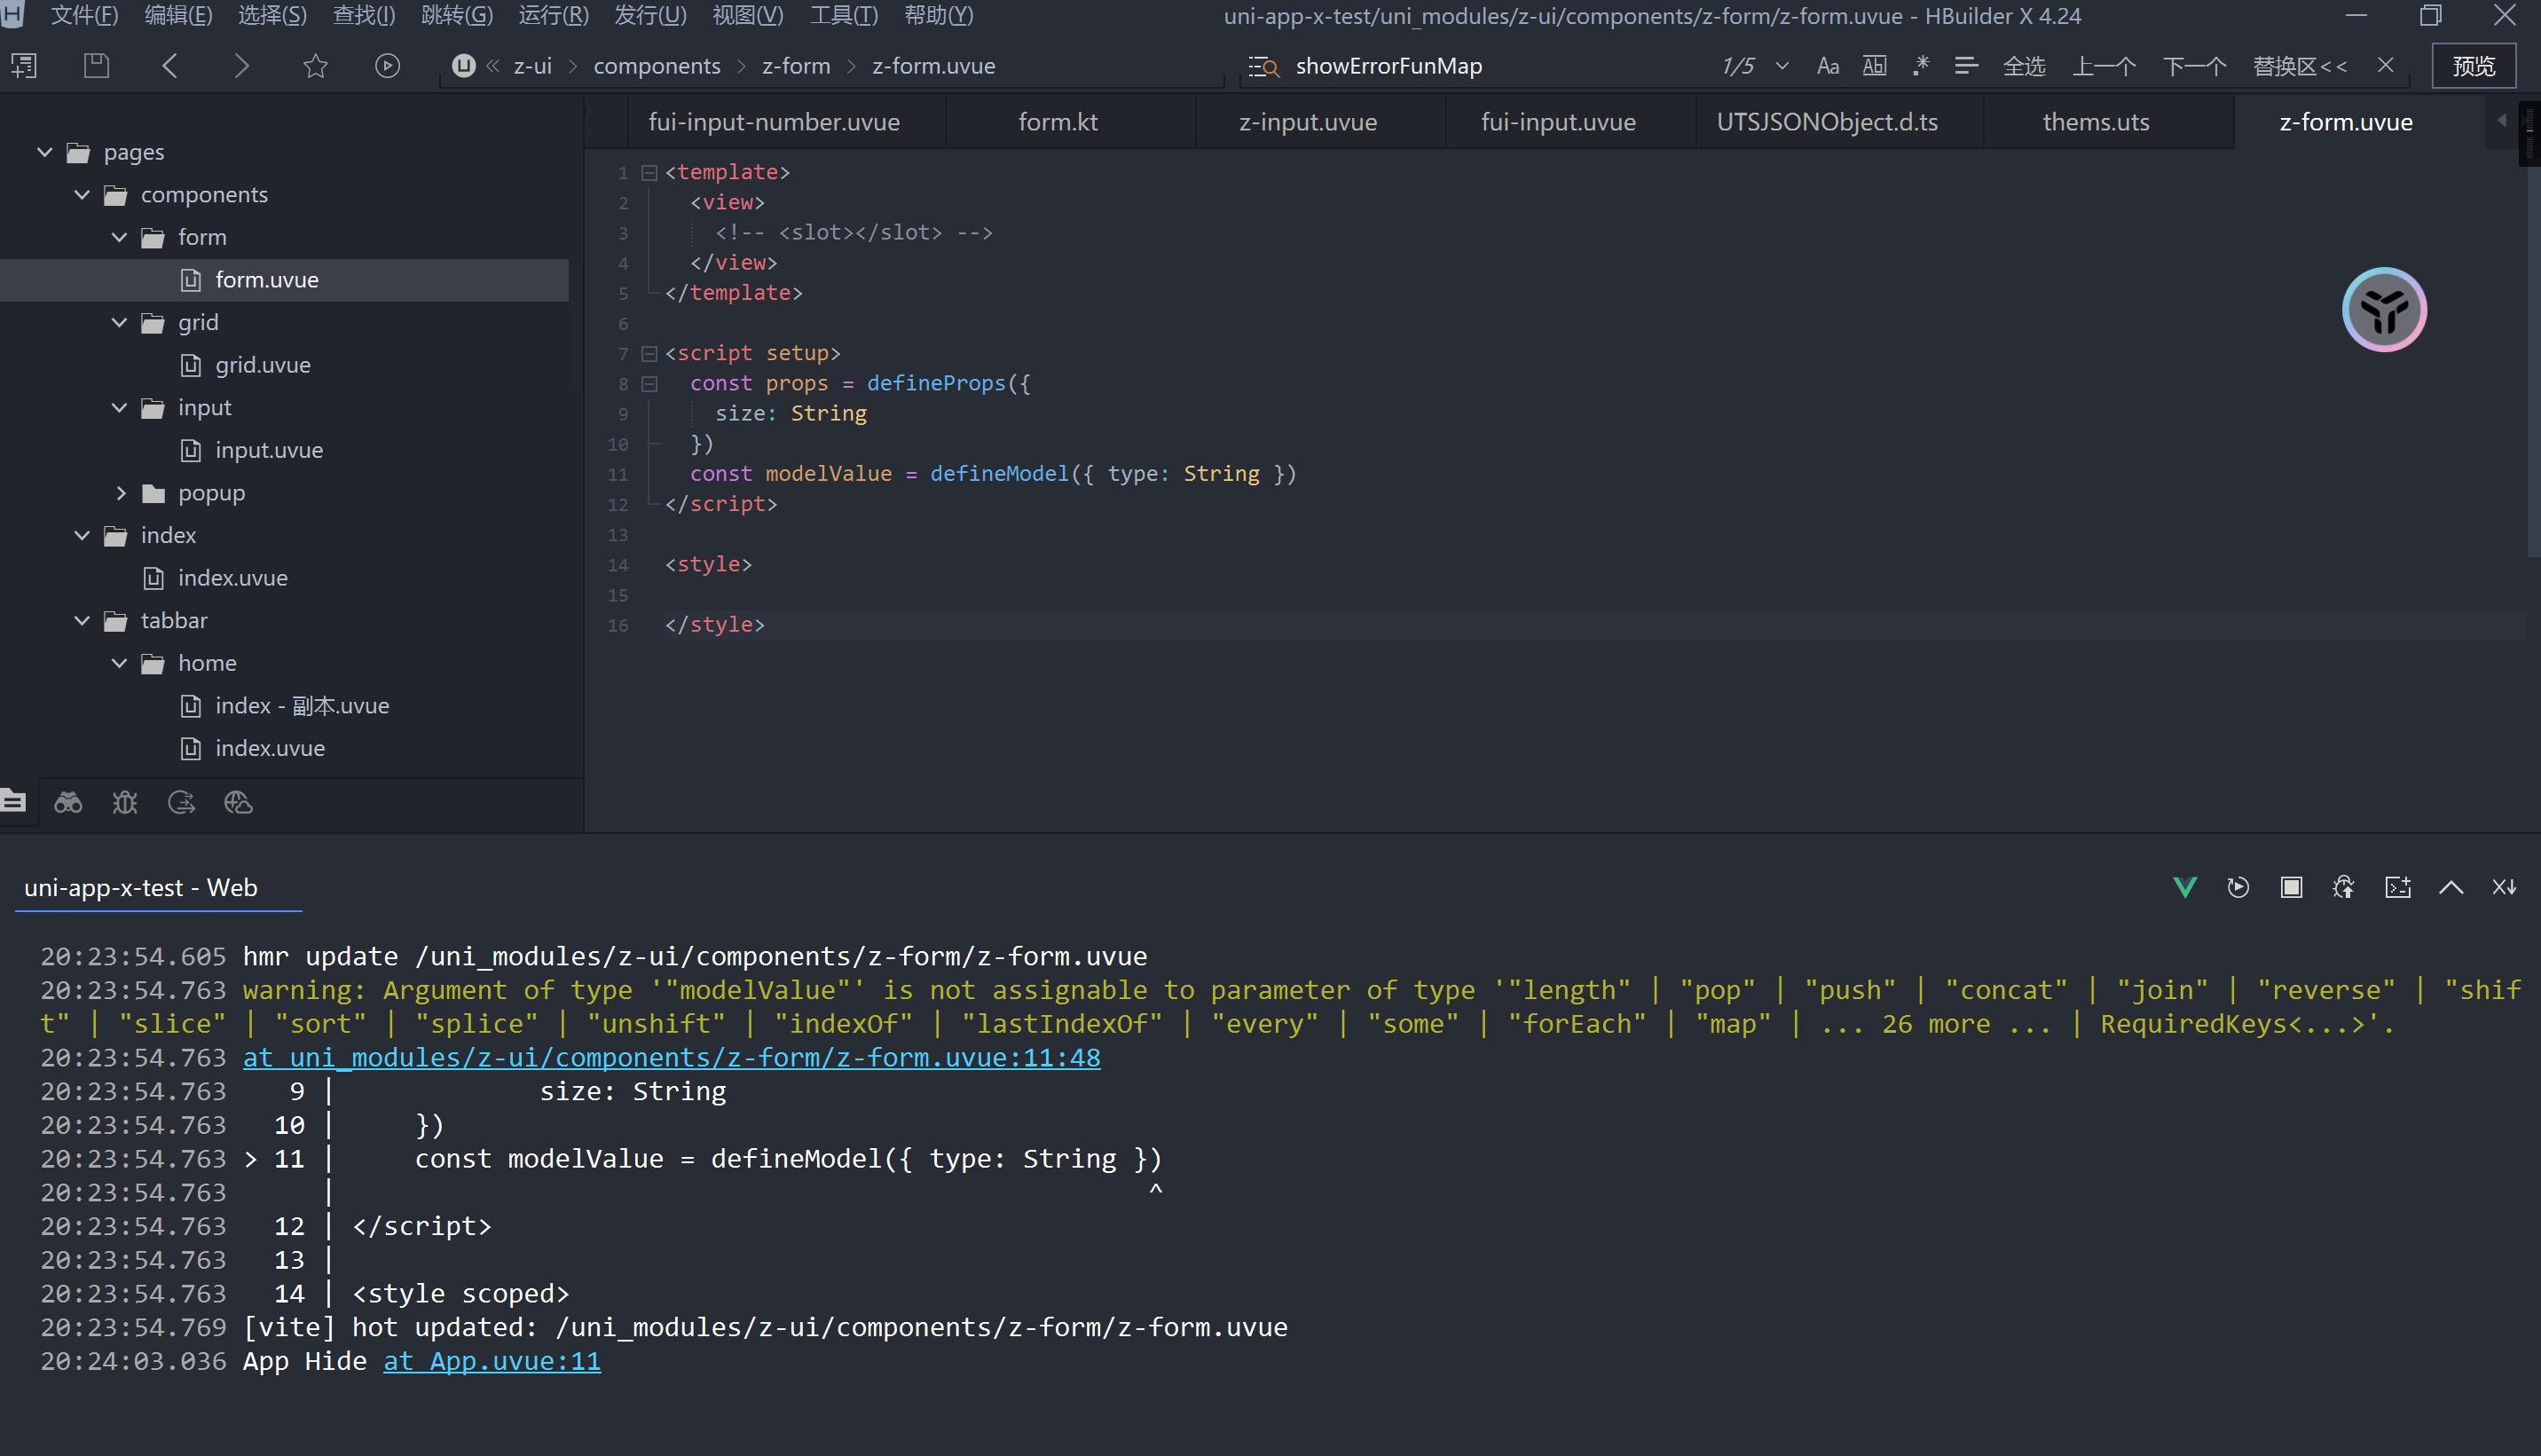The height and width of the screenshot is (1456, 2541).
Task: Open the 发行(U) menu
Action: tap(650, 15)
